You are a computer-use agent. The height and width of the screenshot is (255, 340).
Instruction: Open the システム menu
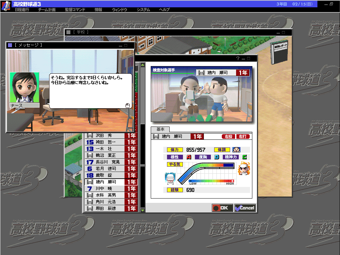pos(143,10)
